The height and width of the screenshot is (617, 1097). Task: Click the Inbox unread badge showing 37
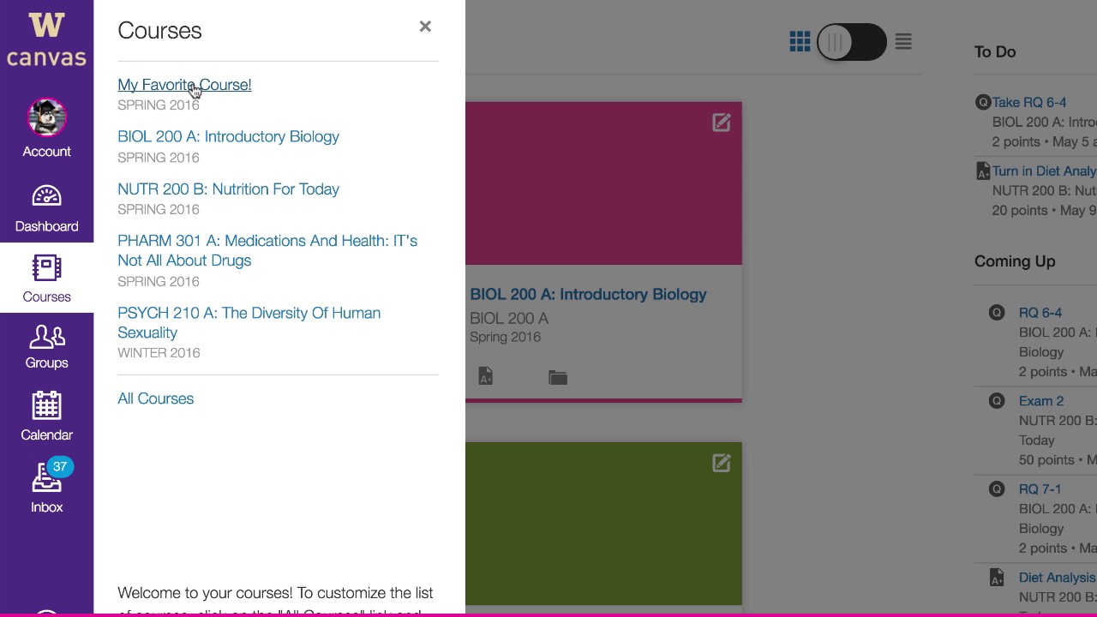tap(59, 467)
